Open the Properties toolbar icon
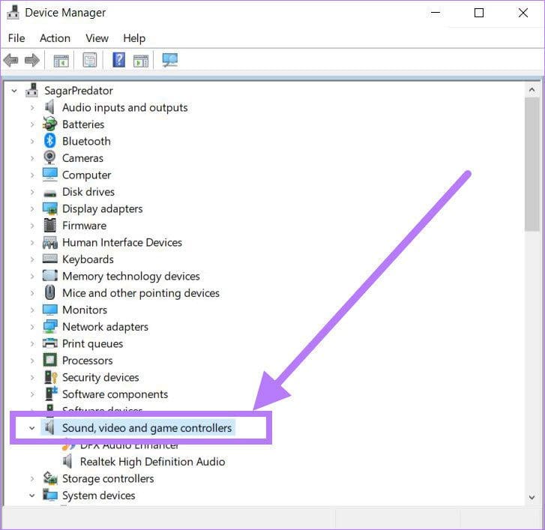This screenshot has height=530, width=545. point(90,60)
